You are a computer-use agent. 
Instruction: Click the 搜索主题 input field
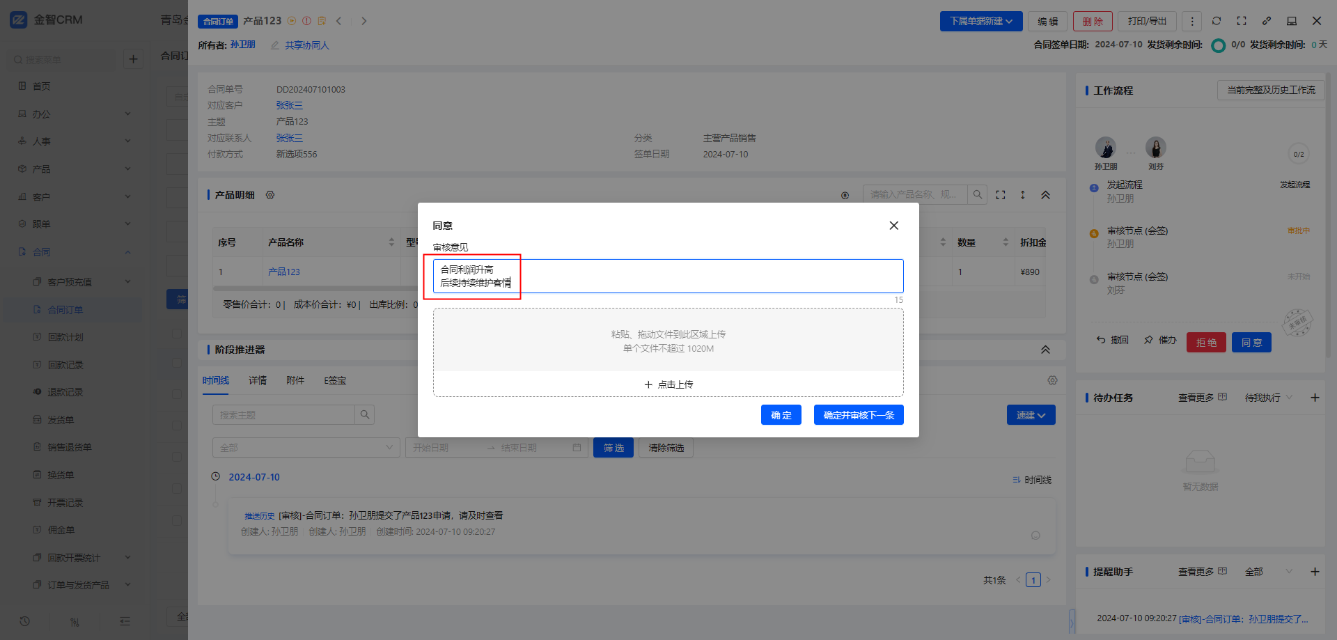pyautogui.click(x=283, y=415)
